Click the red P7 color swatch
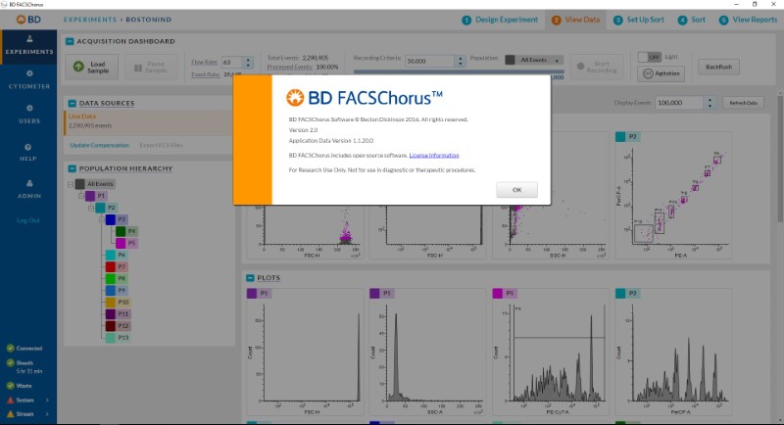Viewport: 784px width, 425px height. 111,266
